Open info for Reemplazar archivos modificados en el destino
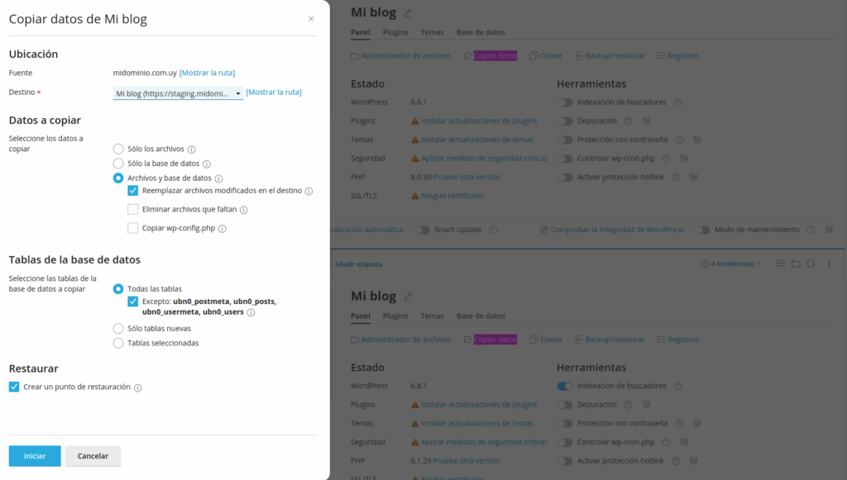 tap(309, 191)
